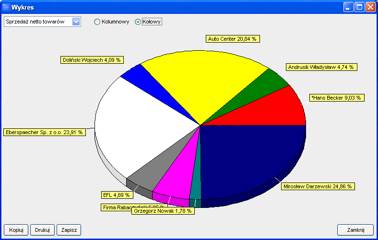The height and width of the screenshot is (240, 378).
Task: Save chart with the Zapisz button
Action: pyautogui.click(x=69, y=230)
